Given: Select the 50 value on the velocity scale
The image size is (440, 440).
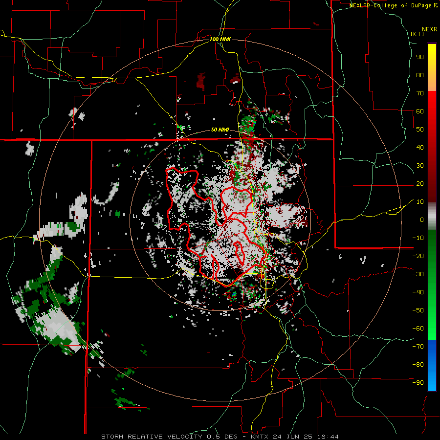Looking at the screenshot, I should point(420,130).
